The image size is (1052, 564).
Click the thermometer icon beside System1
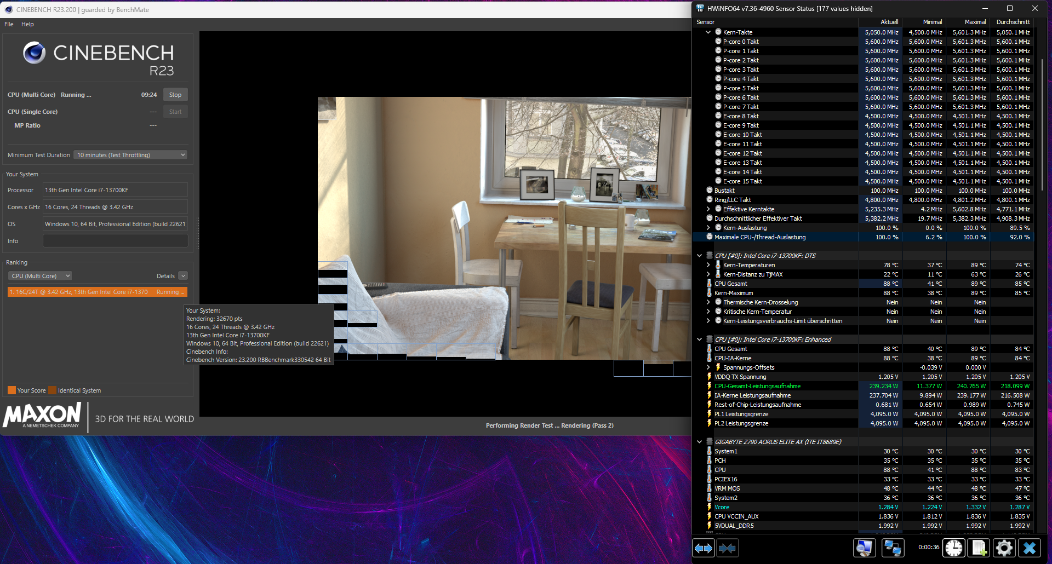pyautogui.click(x=710, y=451)
